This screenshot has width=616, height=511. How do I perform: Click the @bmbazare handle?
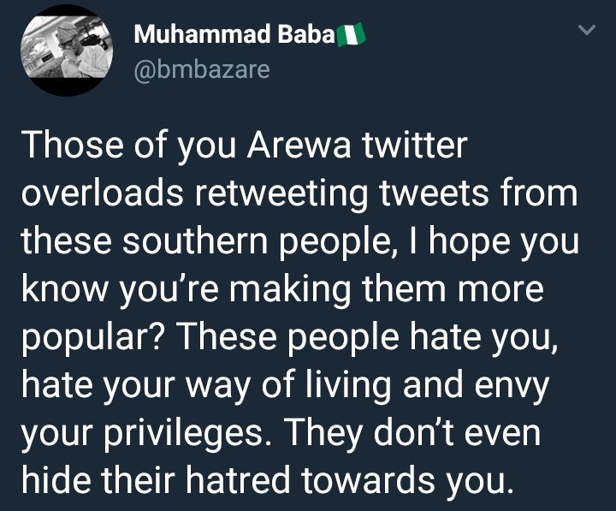[x=201, y=68]
